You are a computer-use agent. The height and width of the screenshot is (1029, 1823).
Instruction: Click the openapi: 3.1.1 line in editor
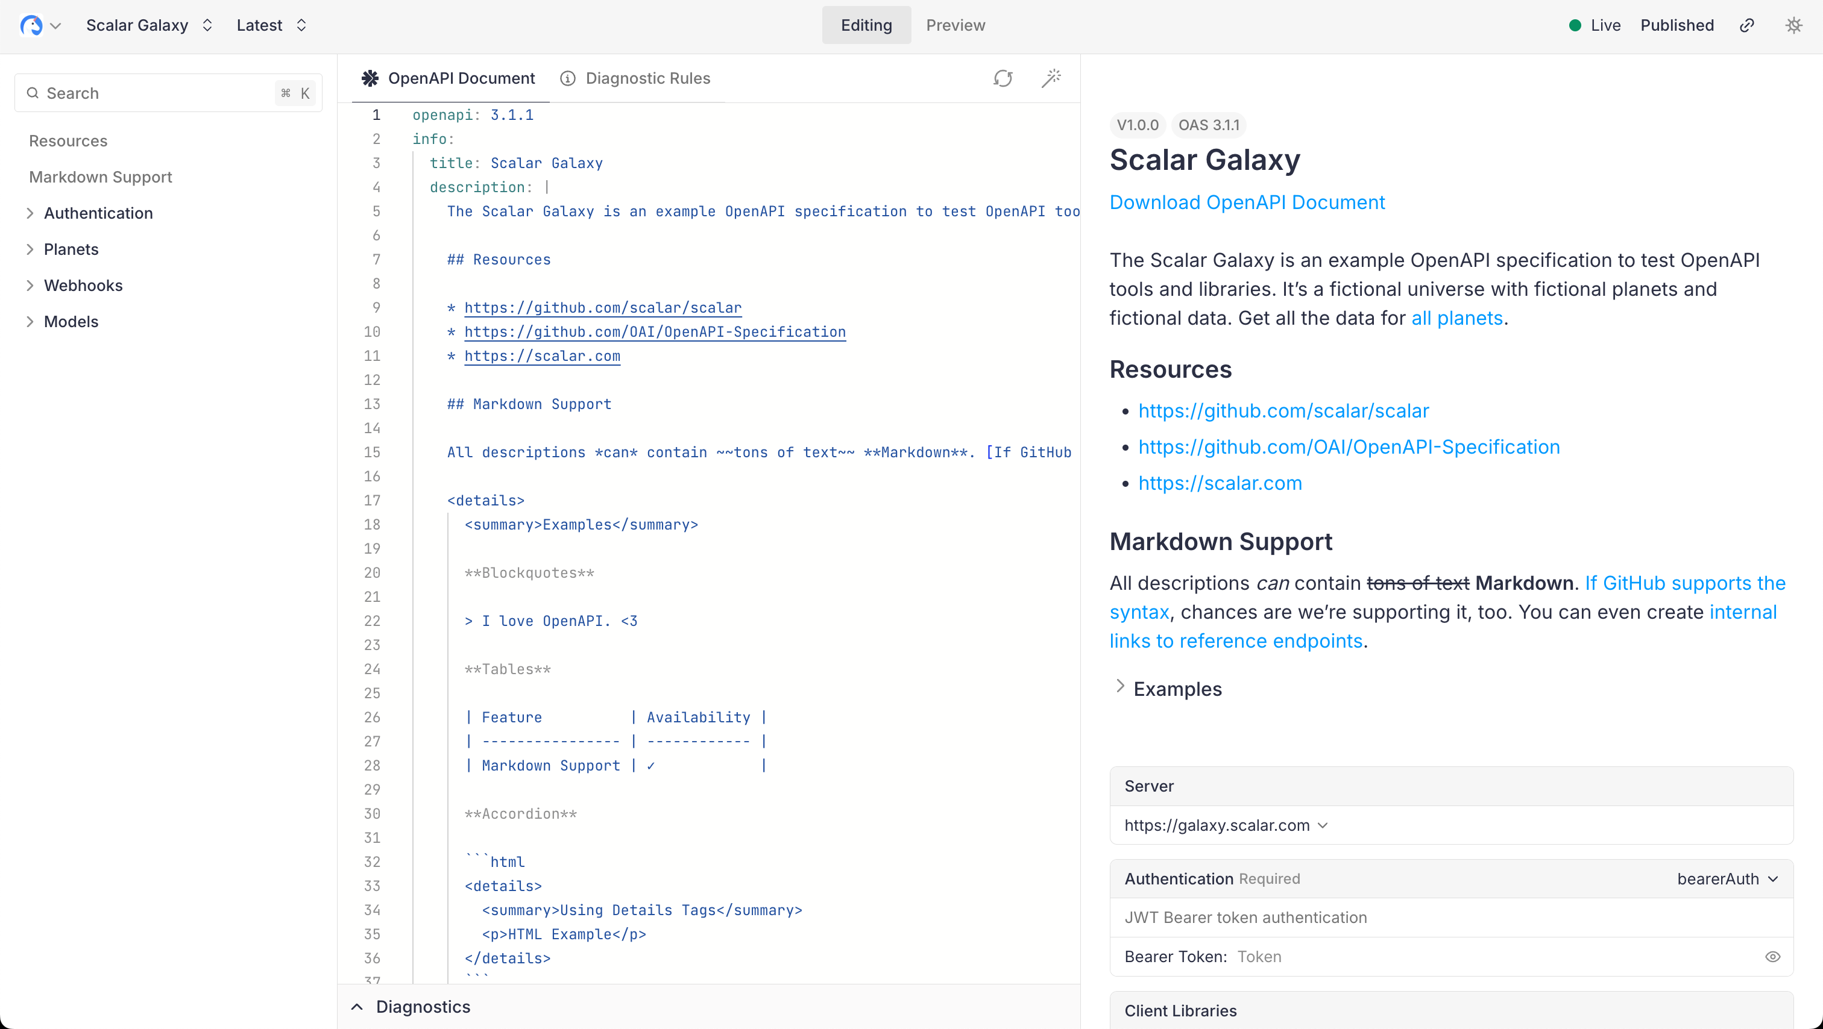[x=473, y=115]
